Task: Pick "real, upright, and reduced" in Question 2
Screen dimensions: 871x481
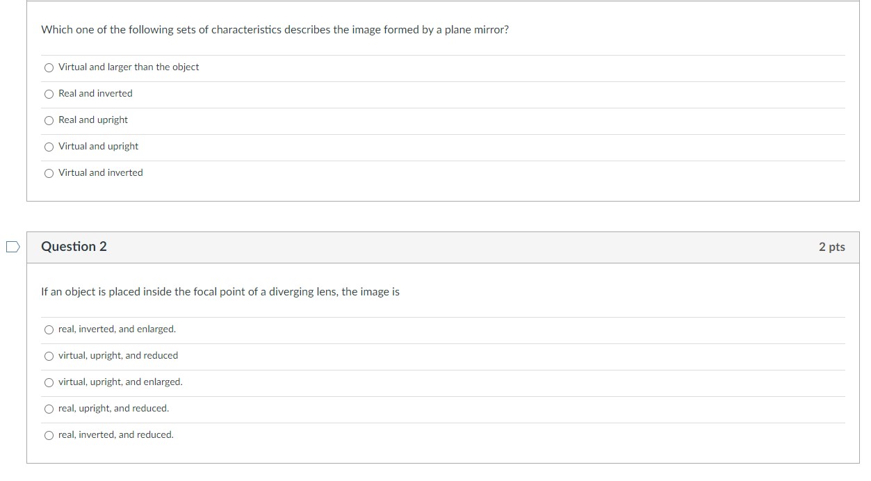Action: pyautogui.click(x=49, y=409)
